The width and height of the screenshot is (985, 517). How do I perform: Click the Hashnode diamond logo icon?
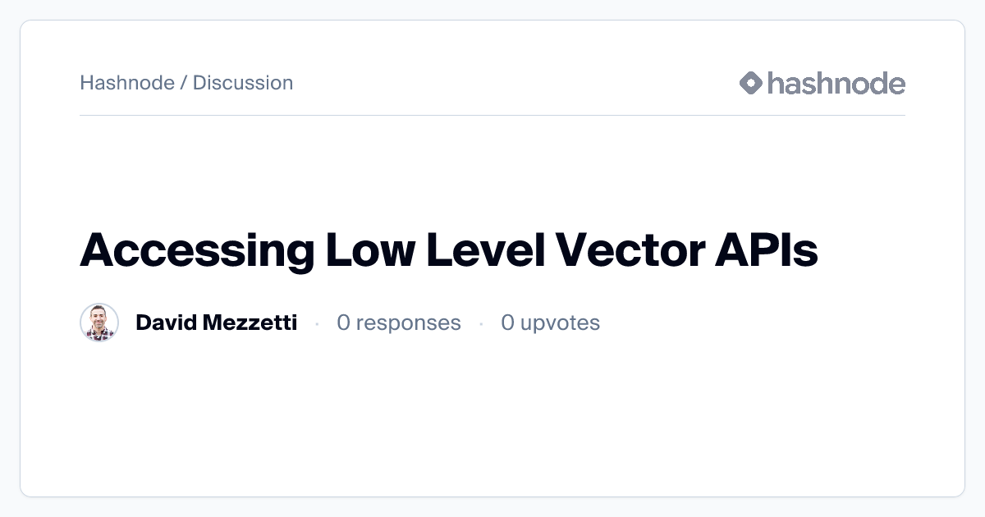pos(751,83)
